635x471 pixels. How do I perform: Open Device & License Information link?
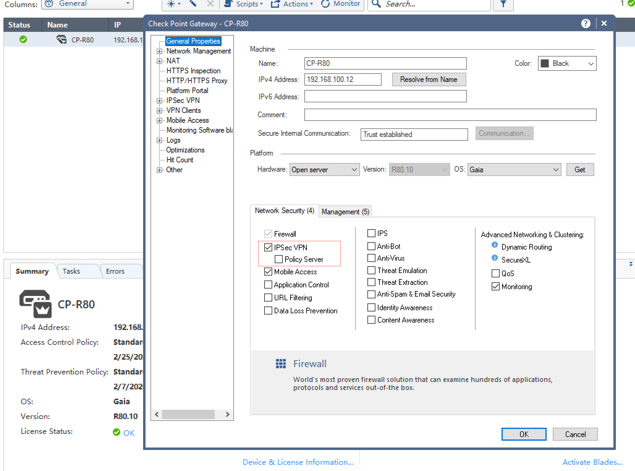click(298, 462)
